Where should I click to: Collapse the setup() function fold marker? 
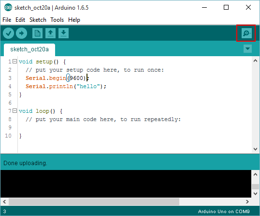(x=15, y=62)
